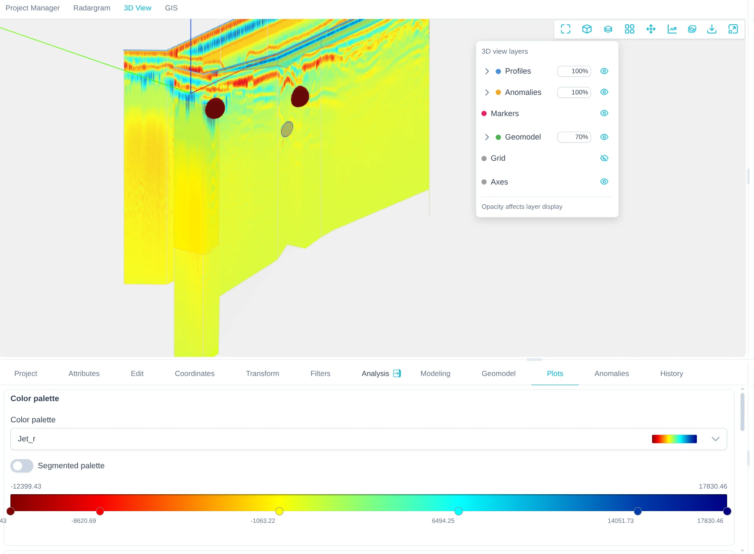754x554 pixels.
Task: Click the Geomodel opacity field showing 70%
Action: [574, 137]
